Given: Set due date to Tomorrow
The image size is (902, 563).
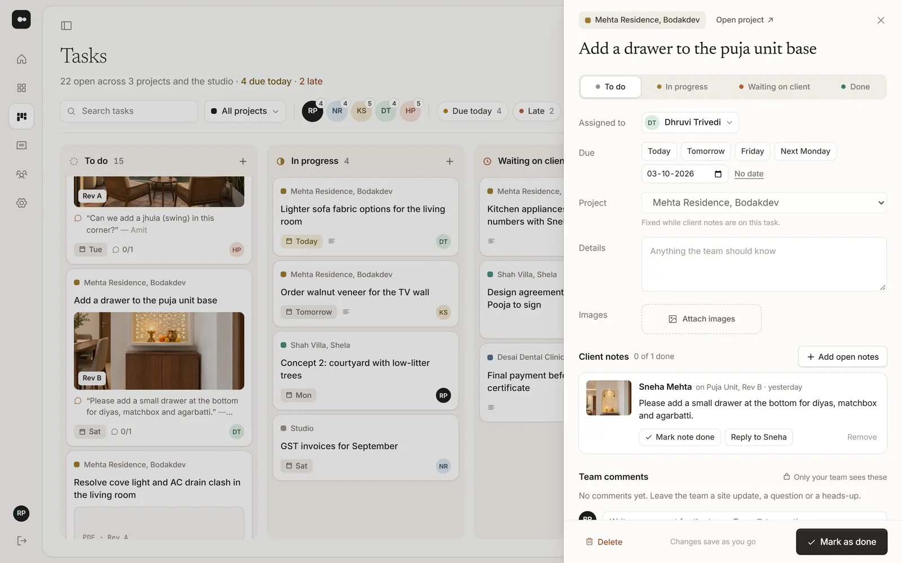Looking at the screenshot, I should pyautogui.click(x=706, y=151).
